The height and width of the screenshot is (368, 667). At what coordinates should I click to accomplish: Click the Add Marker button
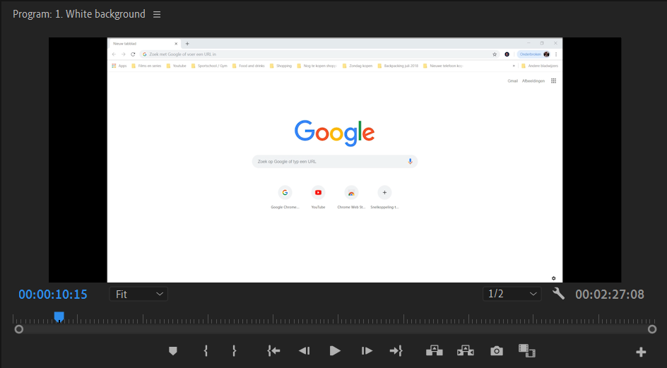(172, 351)
